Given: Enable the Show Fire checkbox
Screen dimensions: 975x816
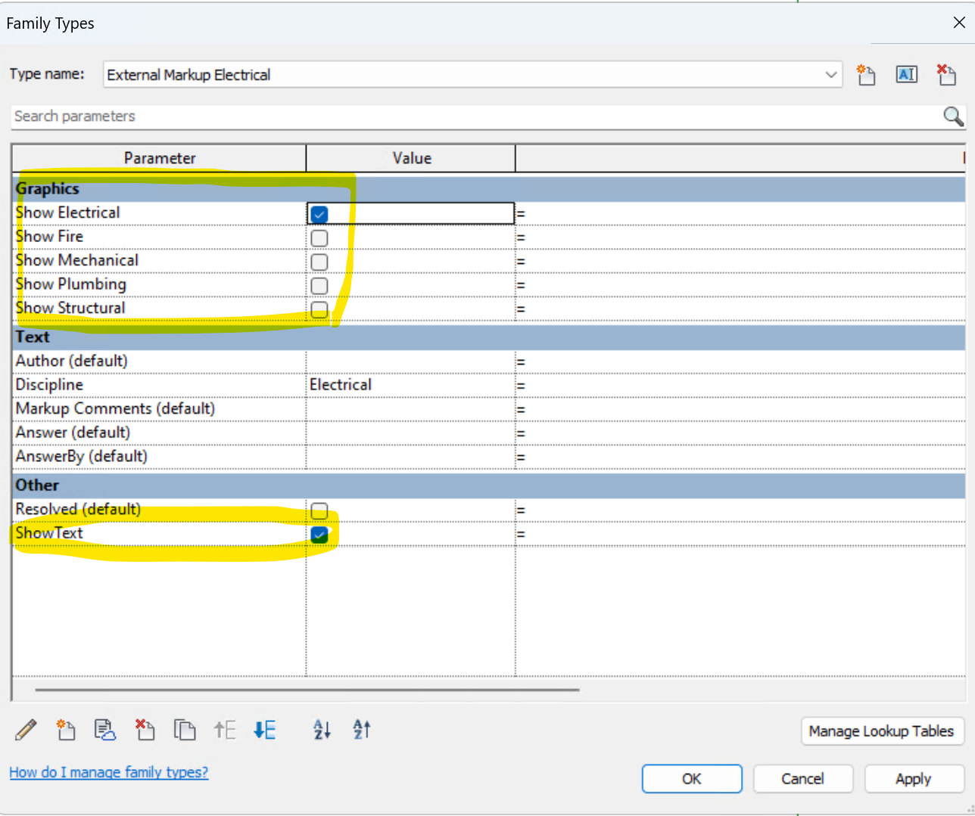Looking at the screenshot, I should [x=319, y=237].
